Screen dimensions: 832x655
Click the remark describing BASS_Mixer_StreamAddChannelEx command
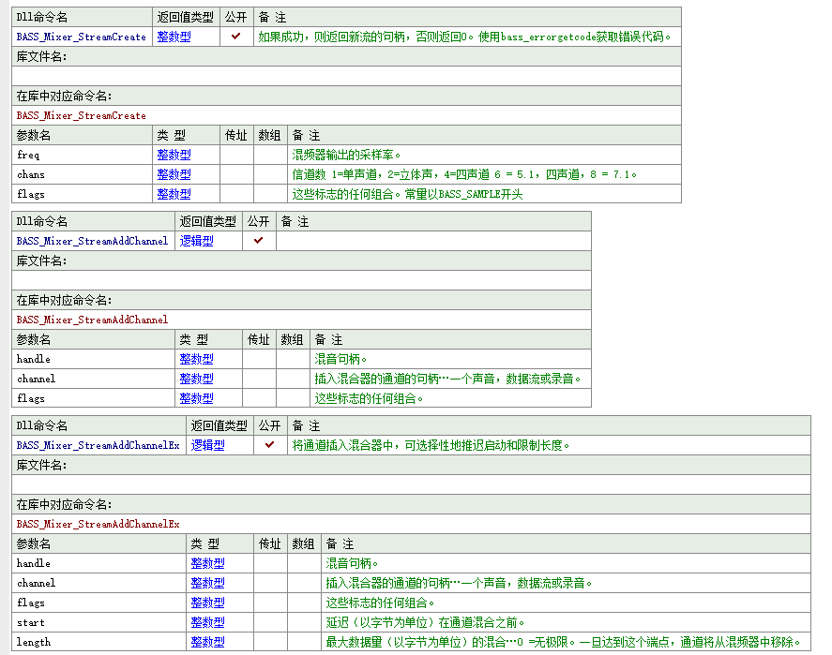pyautogui.click(x=431, y=445)
